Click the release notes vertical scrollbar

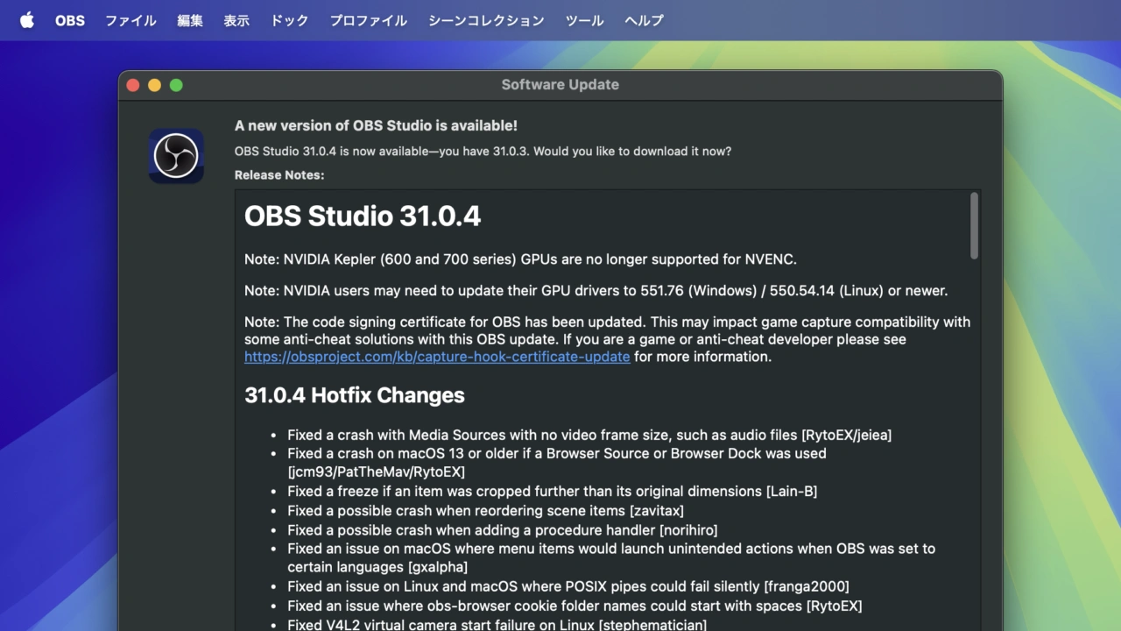tap(973, 226)
